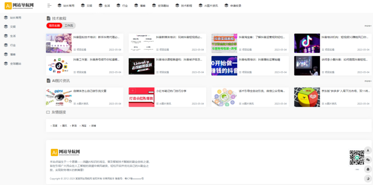Image resolution: width=373 pixels, height=185 pixels.
Task: Click the 全球趣站 layers icon in the left sidebar
Action: [6, 63]
